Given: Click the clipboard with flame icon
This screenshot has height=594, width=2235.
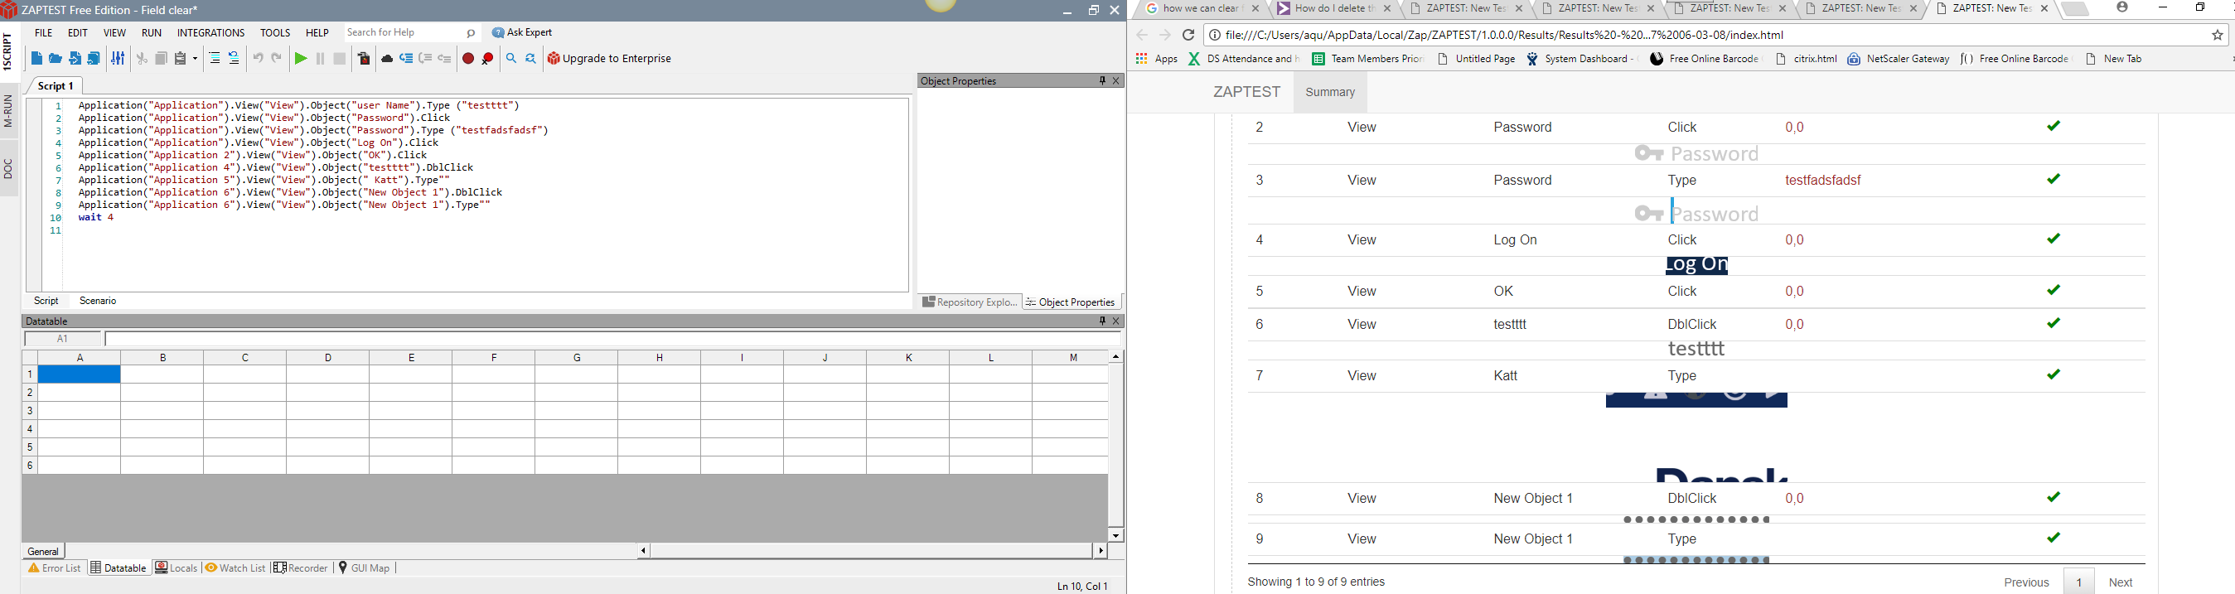Looking at the screenshot, I should pyautogui.click(x=364, y=59).
